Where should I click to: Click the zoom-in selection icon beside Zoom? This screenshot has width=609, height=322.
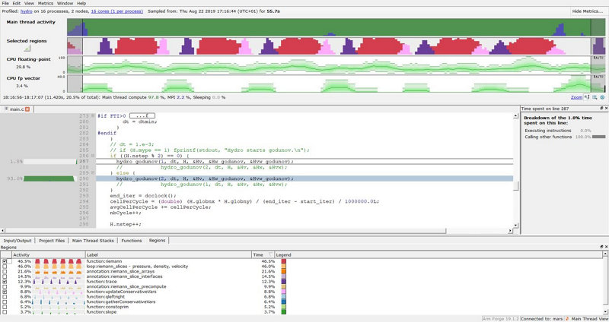pyautogui.click(x=587, y=97)
